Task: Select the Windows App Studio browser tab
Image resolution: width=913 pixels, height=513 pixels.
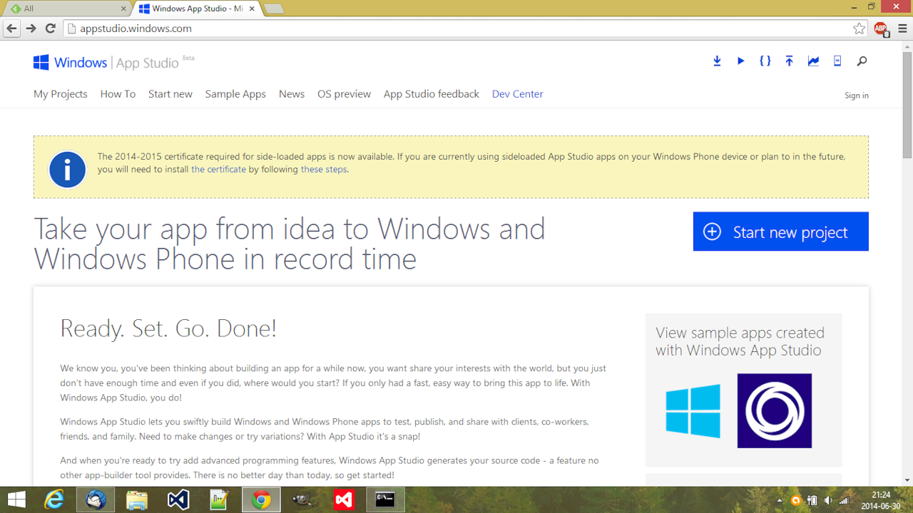Action: click(x=196, y=9)
